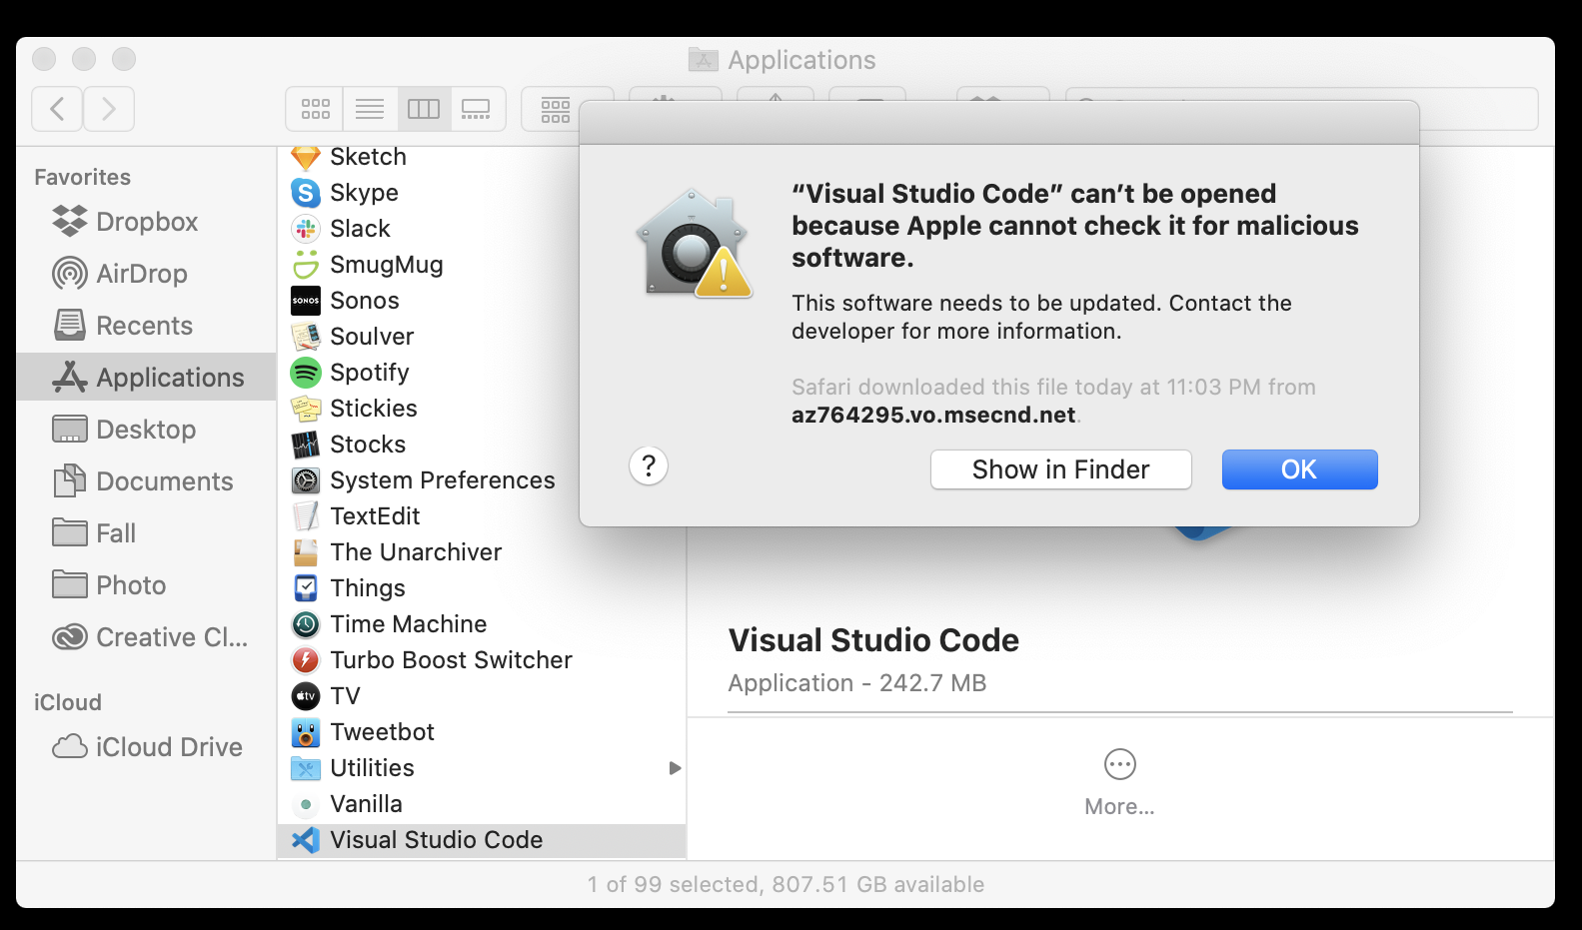This screenshot has width=1582, height=930.
Task: Select the Time Machine icon
Action: coord(306,624)
